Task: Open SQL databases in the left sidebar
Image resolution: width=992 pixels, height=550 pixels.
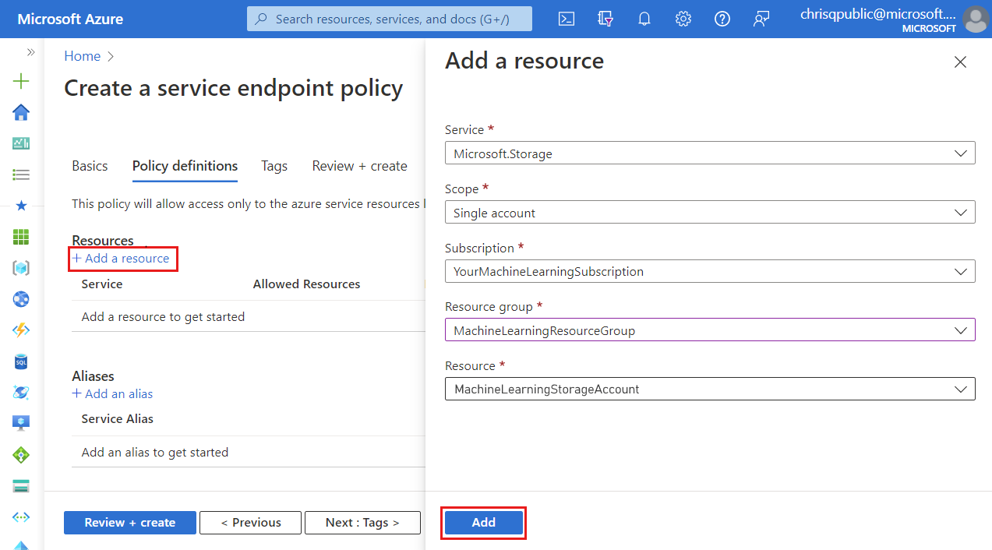Action: [21, 361]
